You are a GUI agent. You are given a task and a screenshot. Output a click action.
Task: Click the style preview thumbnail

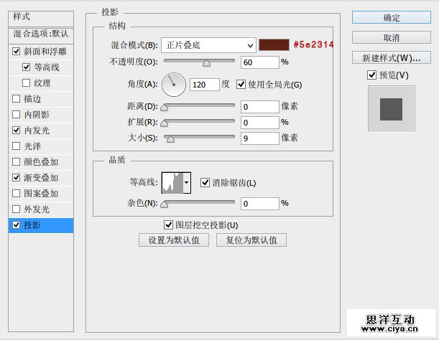pyautogui.click(x=392, y=109)
